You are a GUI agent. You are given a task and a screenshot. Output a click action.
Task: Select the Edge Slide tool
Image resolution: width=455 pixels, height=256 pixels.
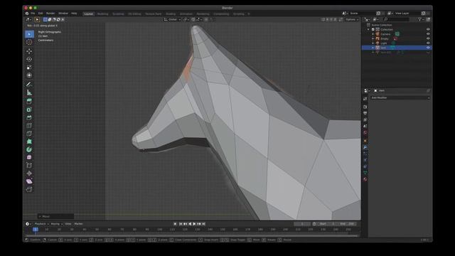point(29,166)
